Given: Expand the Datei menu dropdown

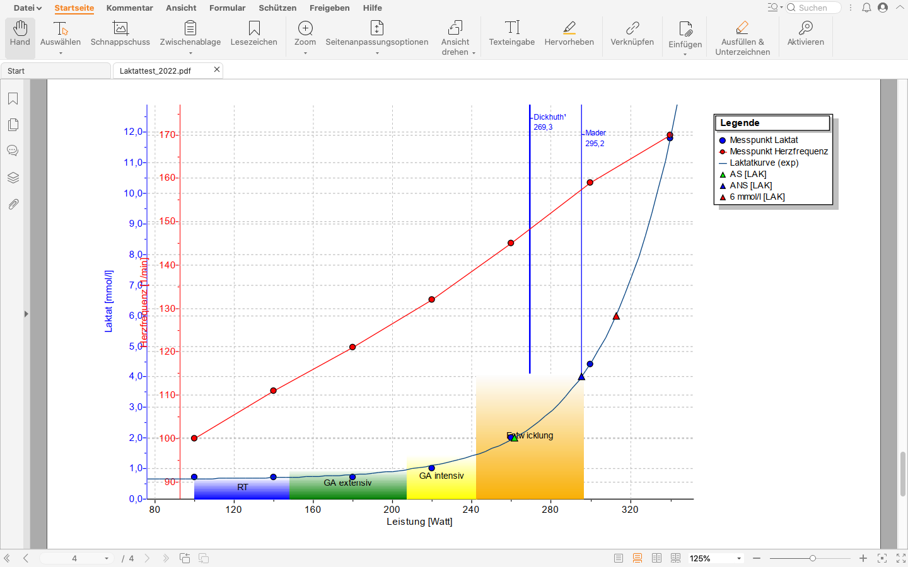Looking at the screenshot, I should pos(27,8).
